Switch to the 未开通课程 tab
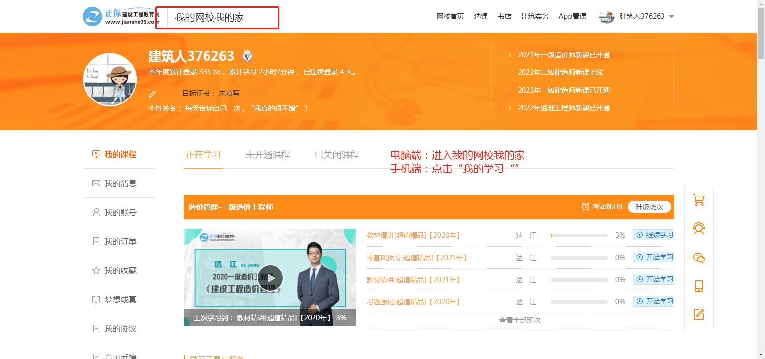 [x=268, y=155]
